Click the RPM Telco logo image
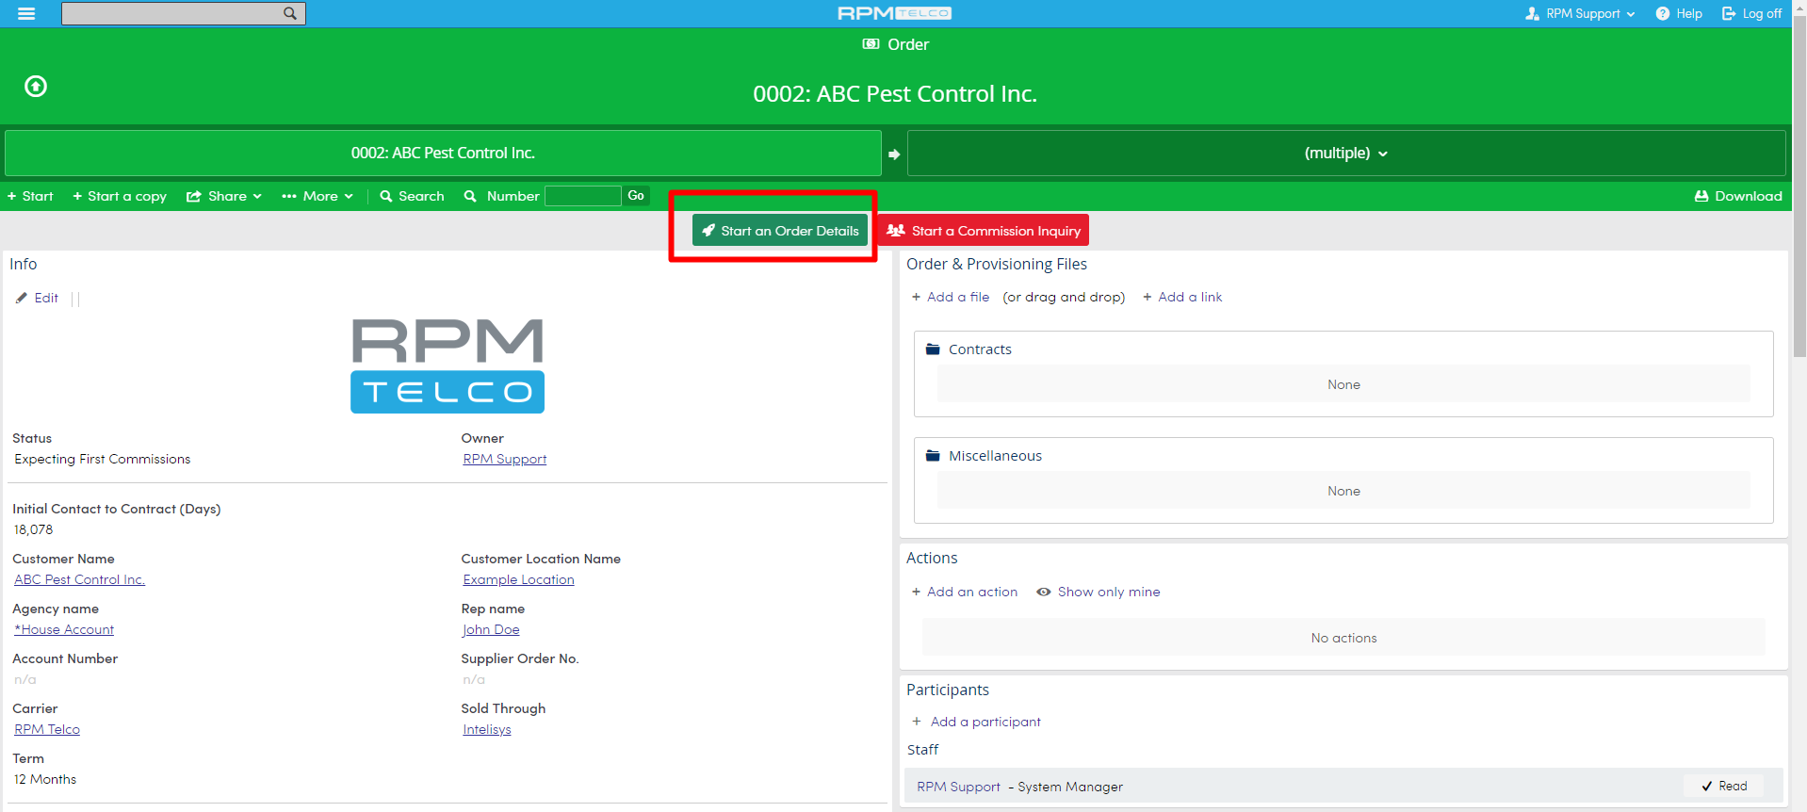 coord(448,365)
